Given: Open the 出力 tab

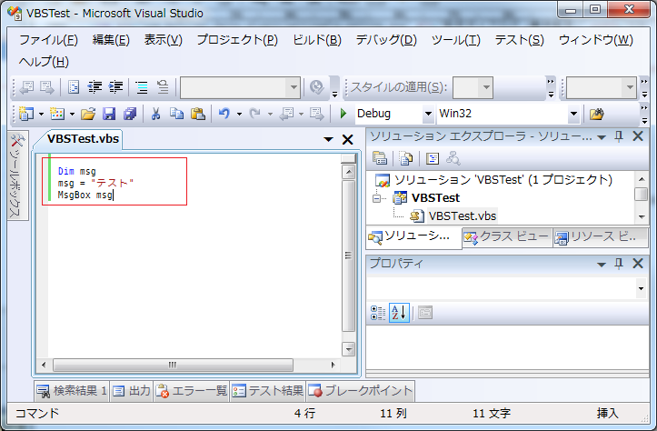Looking at the screenshot, I should coord(132,391).
